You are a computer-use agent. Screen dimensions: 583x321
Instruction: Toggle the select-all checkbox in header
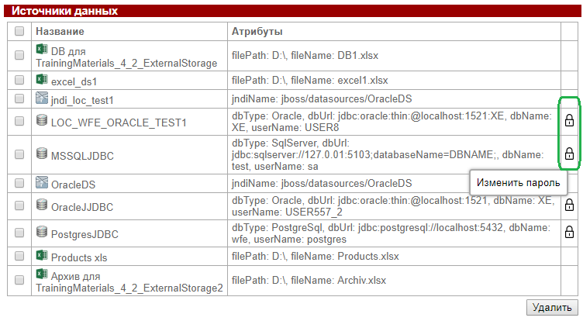(19, 31)
